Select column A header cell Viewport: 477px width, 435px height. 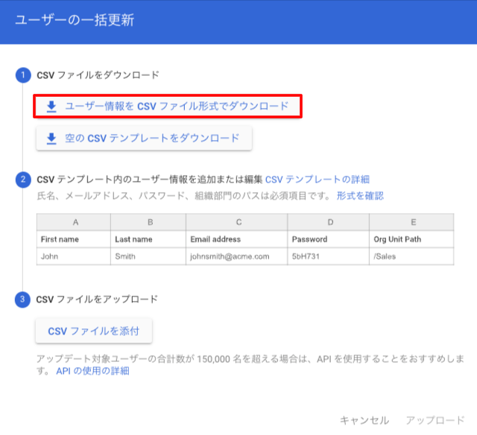pos(74,222)
